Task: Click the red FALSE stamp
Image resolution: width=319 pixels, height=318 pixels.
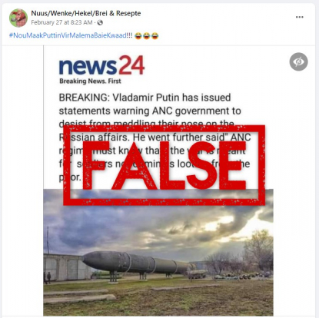Action: pos(164,165)
